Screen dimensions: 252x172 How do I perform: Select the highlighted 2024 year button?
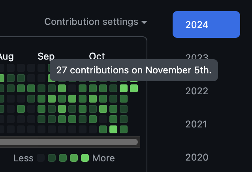pos(206,24)
